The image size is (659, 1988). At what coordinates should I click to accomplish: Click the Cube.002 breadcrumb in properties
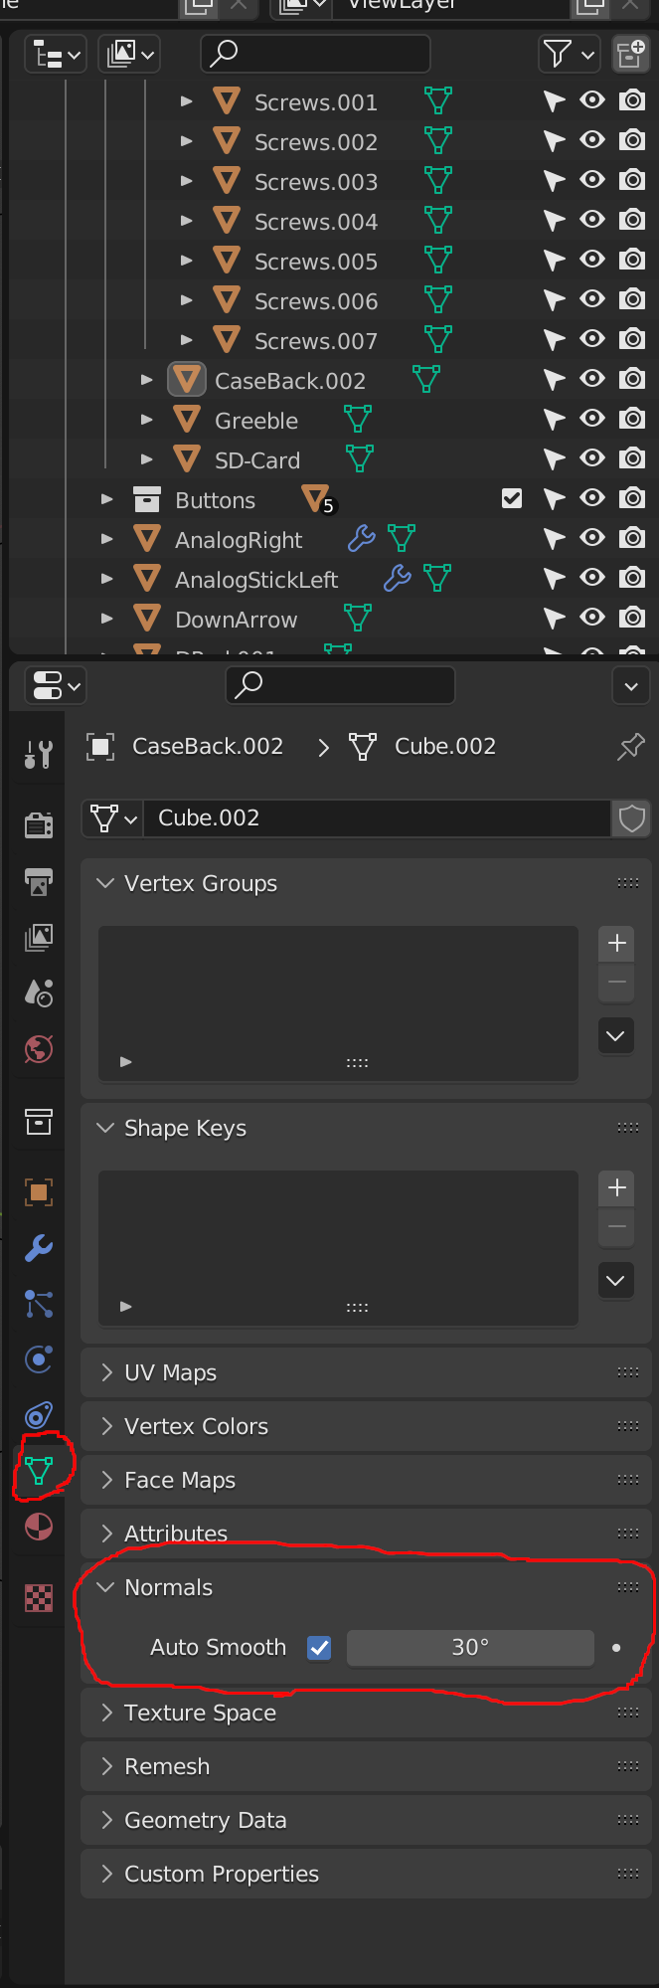click(423, 747)
